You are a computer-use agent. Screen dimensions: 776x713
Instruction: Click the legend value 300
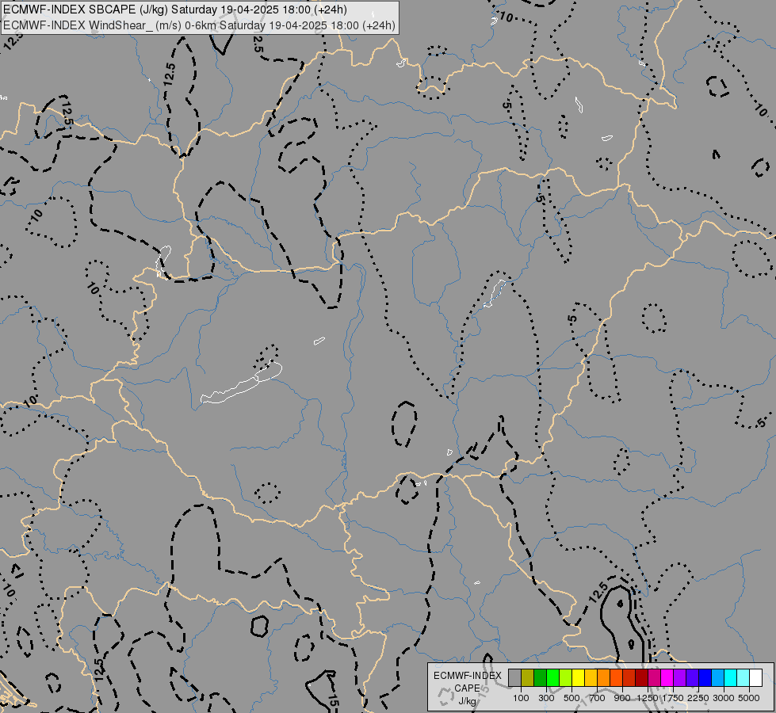click(x=546, y=698)
